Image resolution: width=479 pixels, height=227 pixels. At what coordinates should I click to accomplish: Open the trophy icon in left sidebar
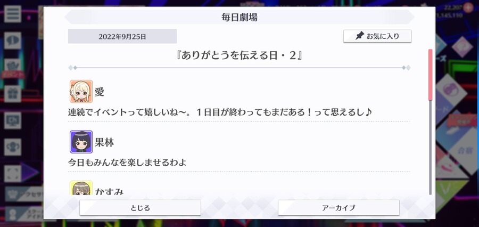coord(13,147)
